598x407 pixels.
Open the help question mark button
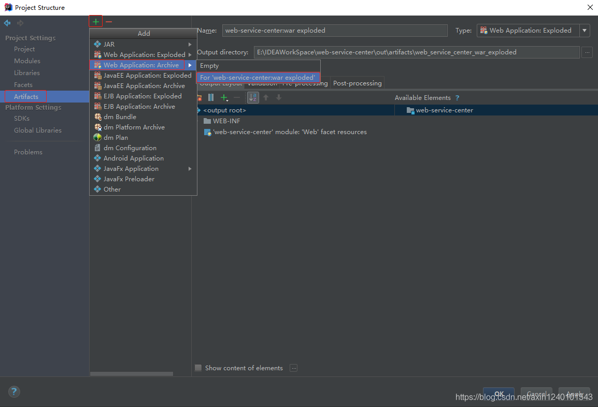point(14,391)
